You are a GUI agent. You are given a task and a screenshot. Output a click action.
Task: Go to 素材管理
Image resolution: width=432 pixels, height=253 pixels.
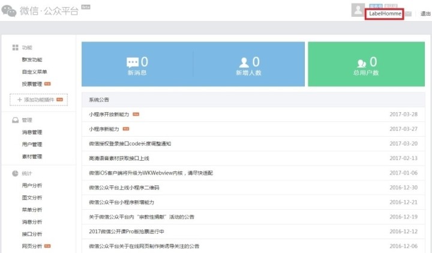pos(32,156)
